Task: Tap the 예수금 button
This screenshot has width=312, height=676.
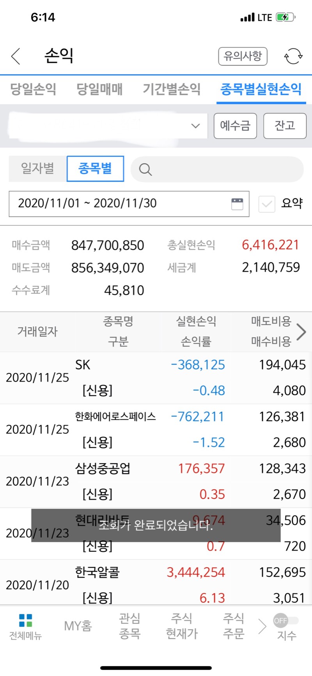Action: [235, 126]
